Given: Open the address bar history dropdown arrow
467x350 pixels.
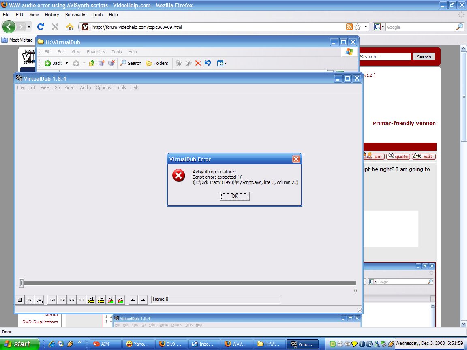Looking at the screenshot, I should pos(366,27).
